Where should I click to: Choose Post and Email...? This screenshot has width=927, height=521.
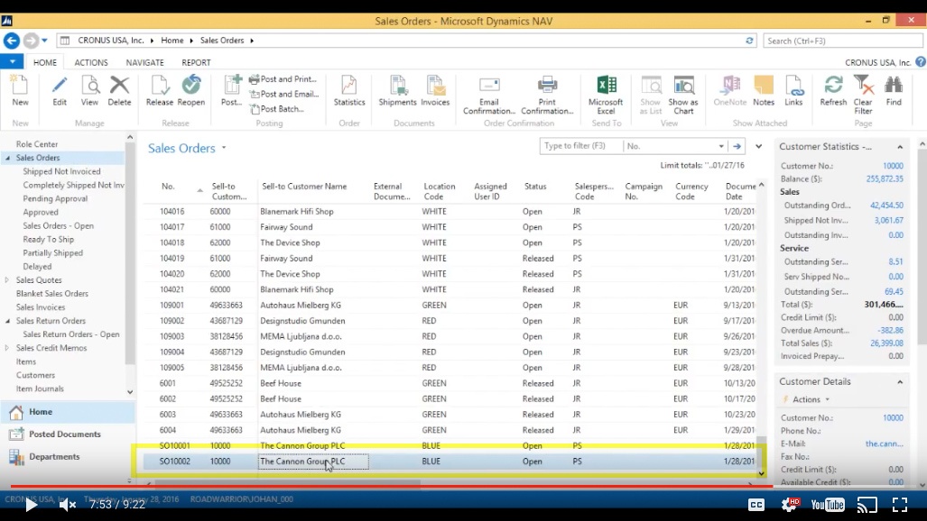[284, 94]
